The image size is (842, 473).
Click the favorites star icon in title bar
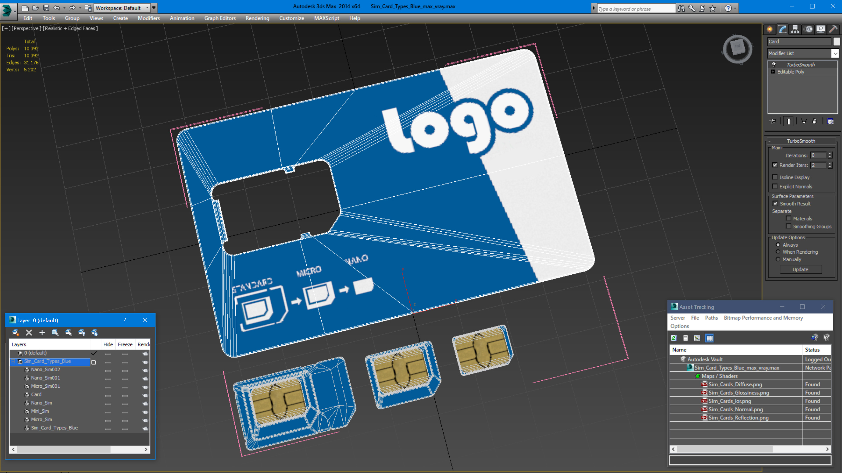click(713, 8)
